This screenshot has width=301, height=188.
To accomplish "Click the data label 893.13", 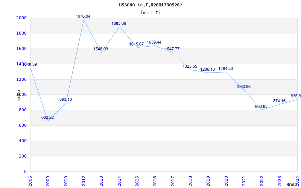I will click(x=65, y=99).
